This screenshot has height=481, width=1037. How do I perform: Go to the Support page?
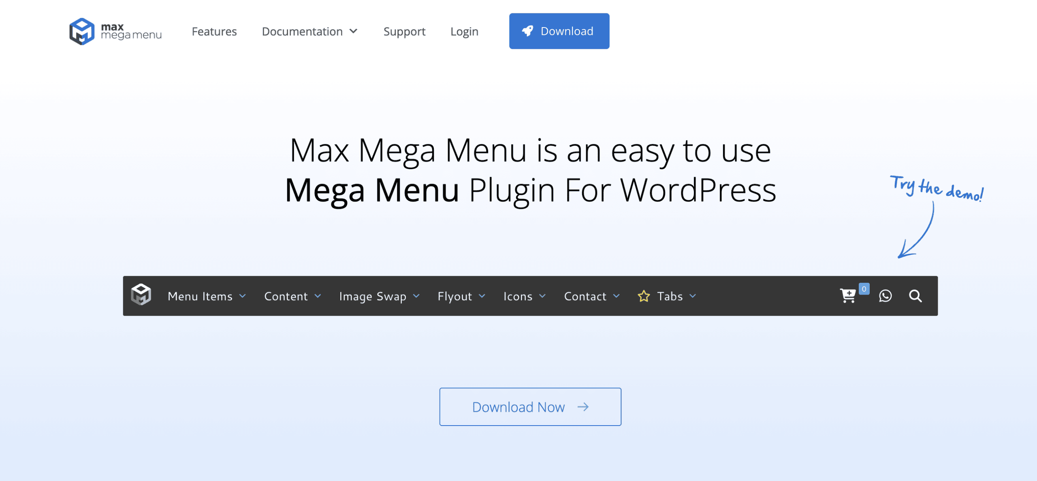click(404, 32)
